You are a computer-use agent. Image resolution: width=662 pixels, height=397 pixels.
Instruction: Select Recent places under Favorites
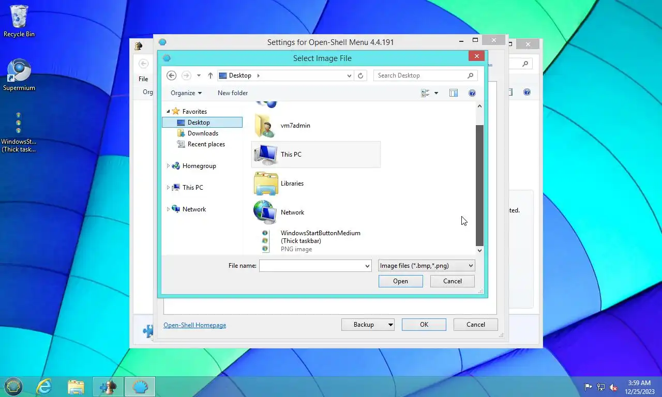tap(202, 144)
